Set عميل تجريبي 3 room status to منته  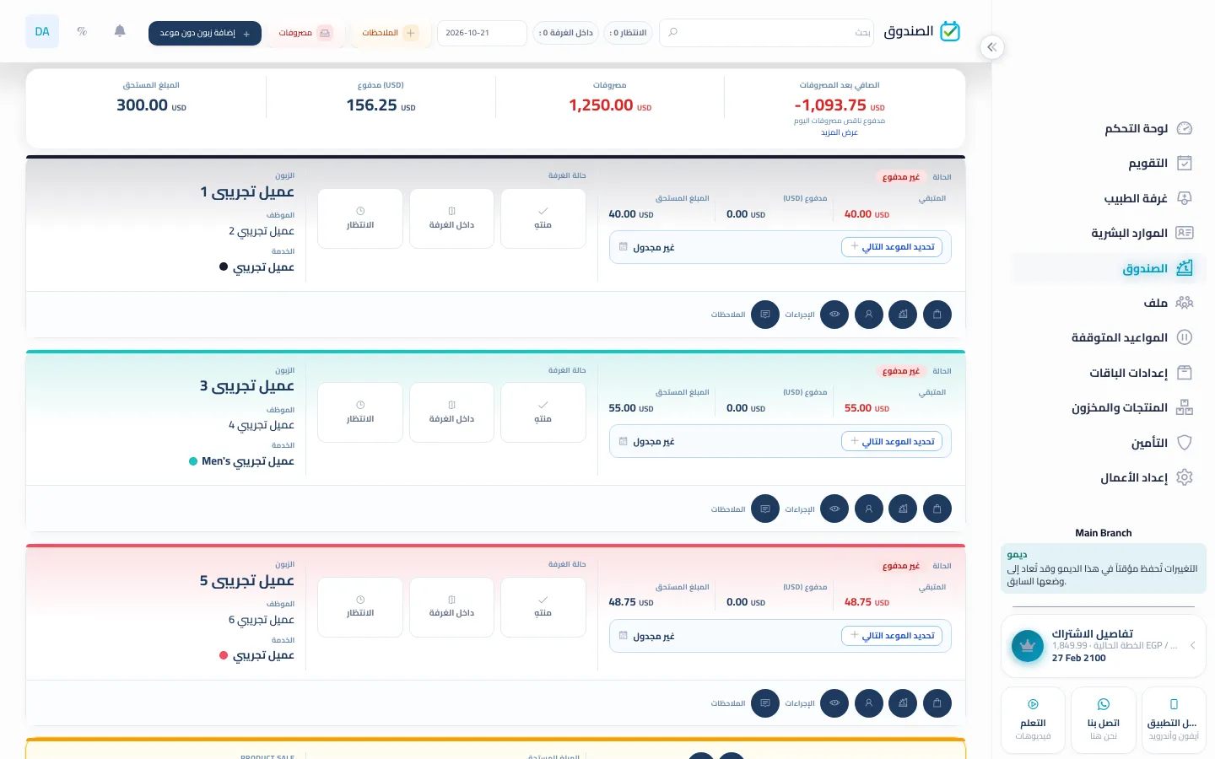point(543,412)
